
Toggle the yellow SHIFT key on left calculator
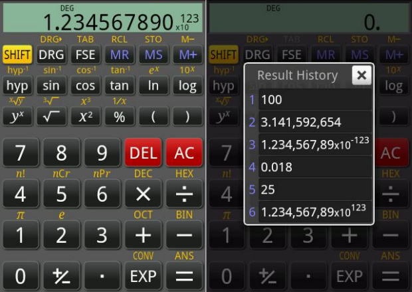[x=17, y=54]
